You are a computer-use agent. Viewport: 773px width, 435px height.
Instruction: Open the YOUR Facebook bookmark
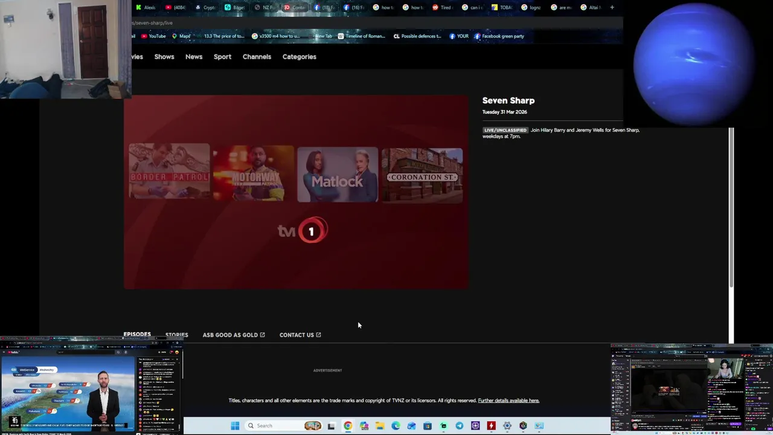[x=459, y=36]
